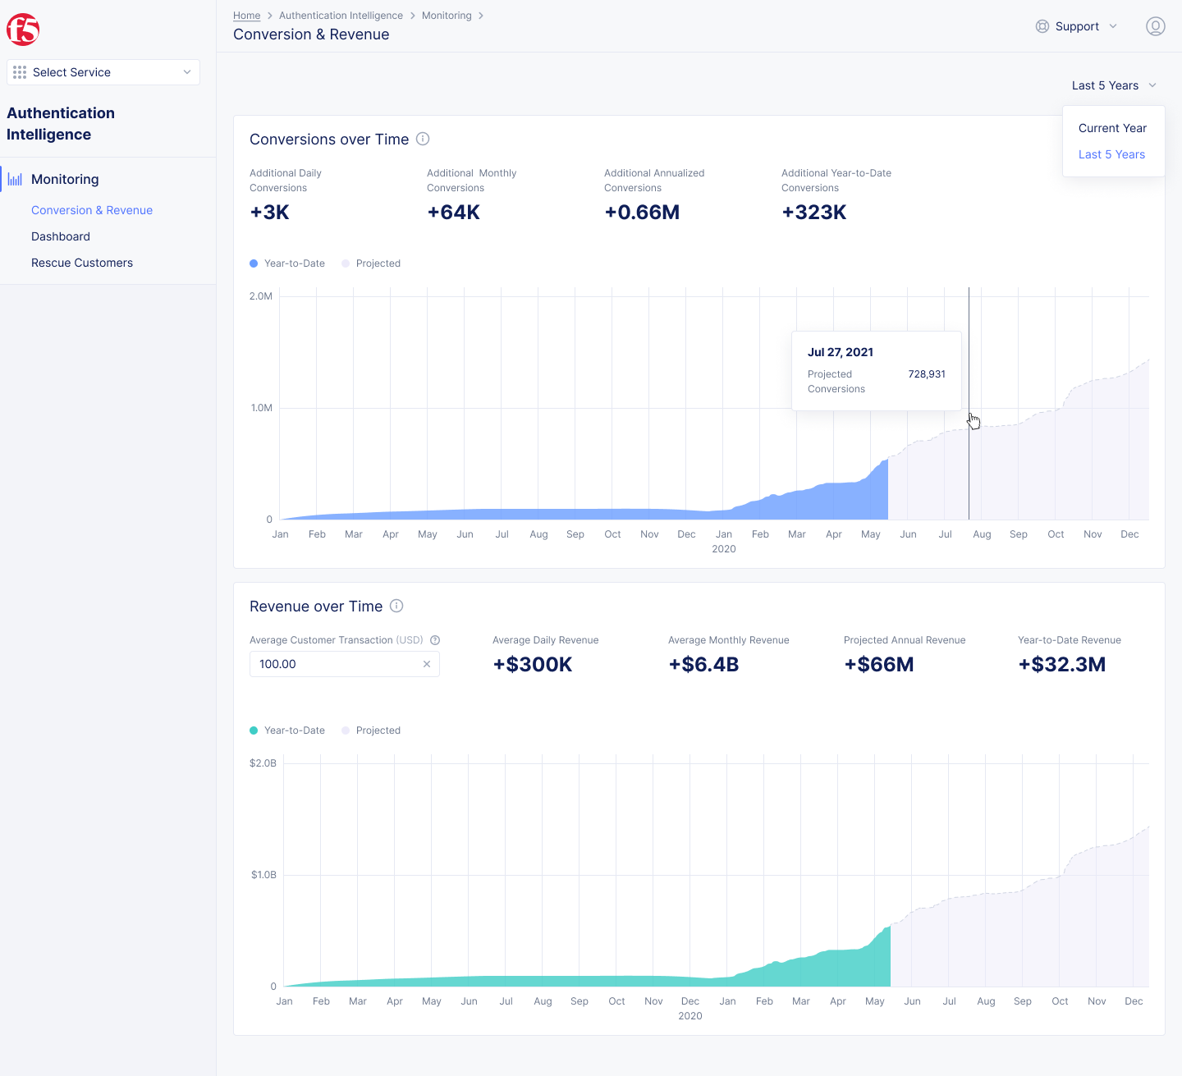Select Dashboard in the sidebar
Screen dimensions: 1182x1076
pyautogui.click(x=60, y=236)
